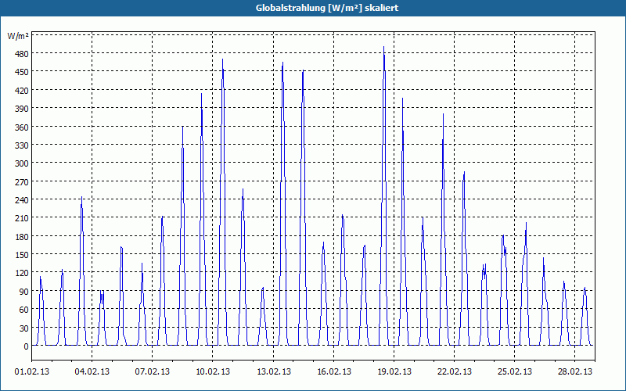This screenshot has height=391, width=626.
Task: Click the 150 y-axis value
Action: click(x=21, y=255)
